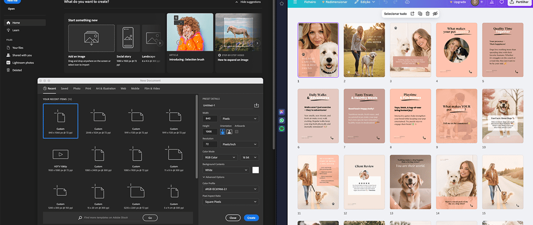The image size is (533, 225).
Task: Switch to the Web tab
Action: 123,89
